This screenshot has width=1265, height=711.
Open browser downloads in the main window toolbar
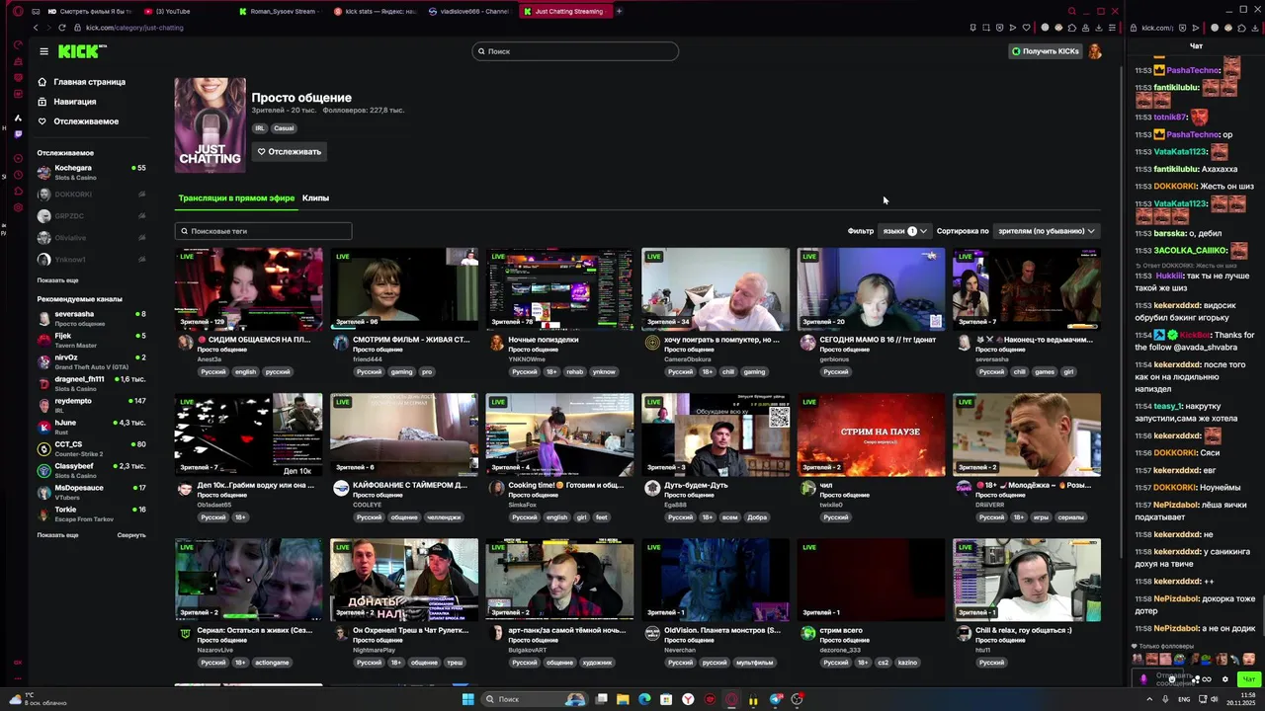(1098, 28)
